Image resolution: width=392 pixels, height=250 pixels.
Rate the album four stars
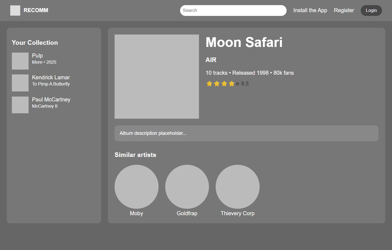[231, 84]
